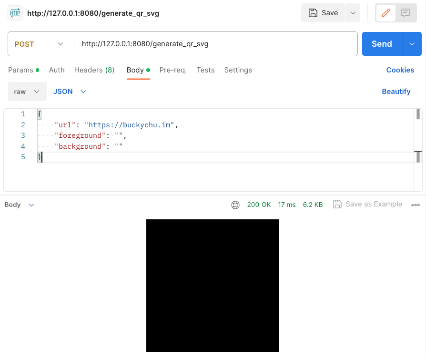Switch to the Headers (8) tab
Viewport: 426px width, 360px height.
tap(94, 70)
